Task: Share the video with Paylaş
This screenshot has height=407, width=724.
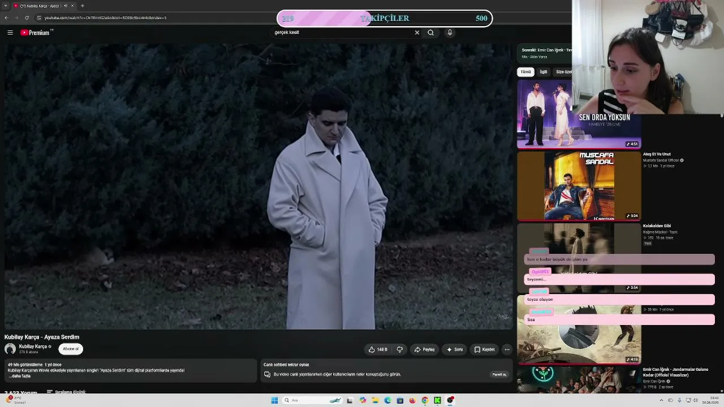Action: [x=425, y=349]
